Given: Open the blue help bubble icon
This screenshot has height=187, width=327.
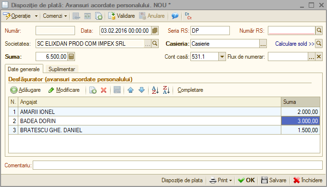Looking at the screenshot, I should click(175, 16).
